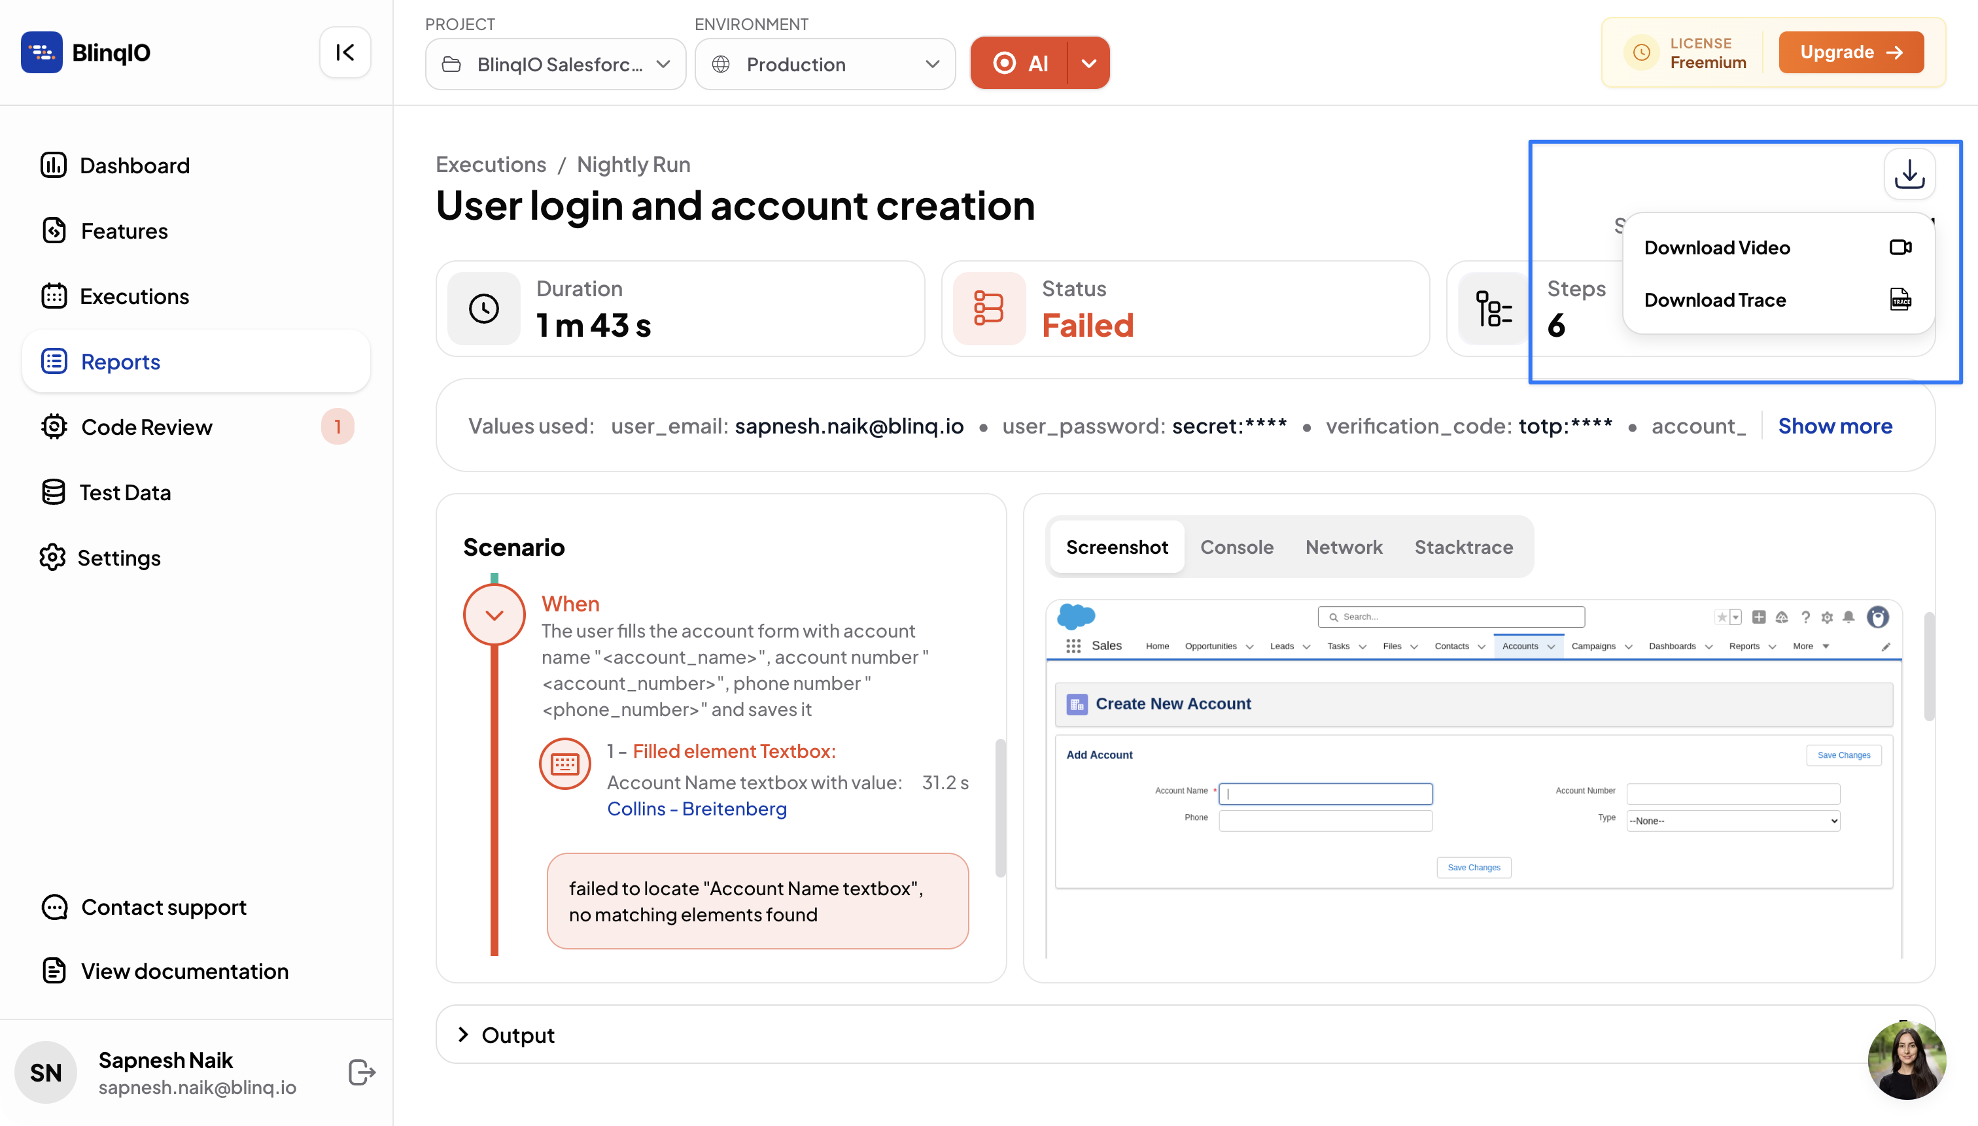Click the Show more link
The height and width of the screenshot is (1126, 1978).
pyautogui.click(x=1834, y=426)
